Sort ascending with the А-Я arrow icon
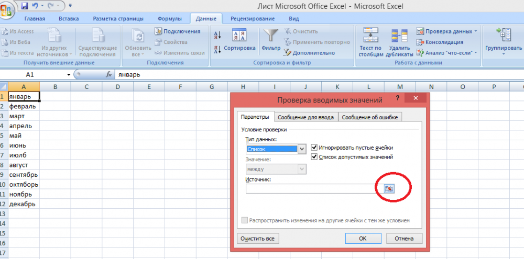 pos(217,36)
